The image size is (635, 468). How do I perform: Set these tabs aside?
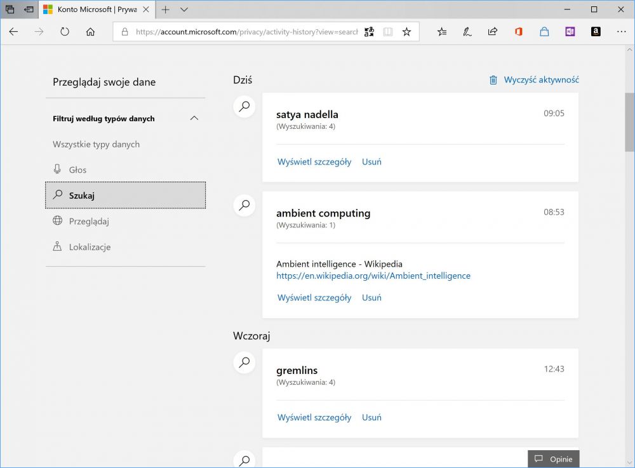click(x=29, y=10)
